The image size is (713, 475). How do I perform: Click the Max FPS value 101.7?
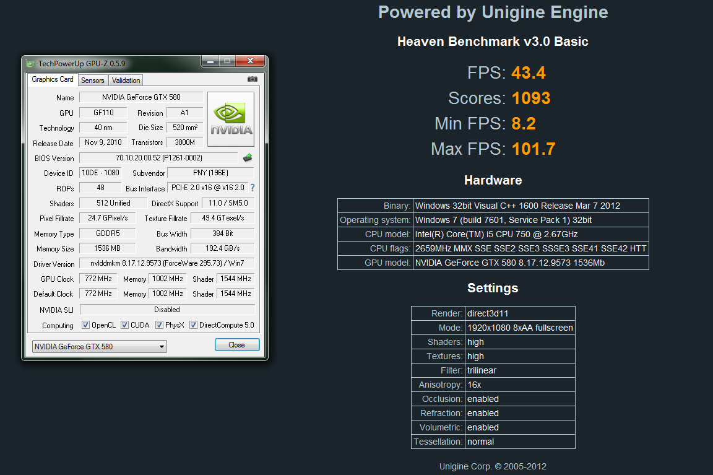tap(534, 149)
